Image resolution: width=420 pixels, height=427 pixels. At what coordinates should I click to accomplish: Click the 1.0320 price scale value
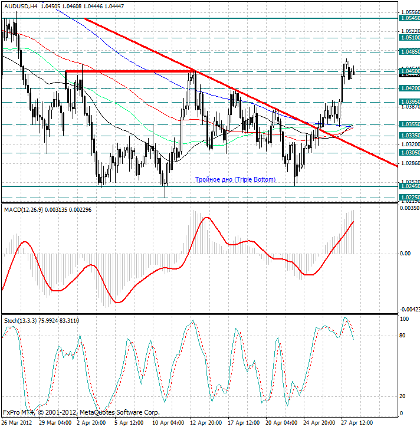point(410,144)
